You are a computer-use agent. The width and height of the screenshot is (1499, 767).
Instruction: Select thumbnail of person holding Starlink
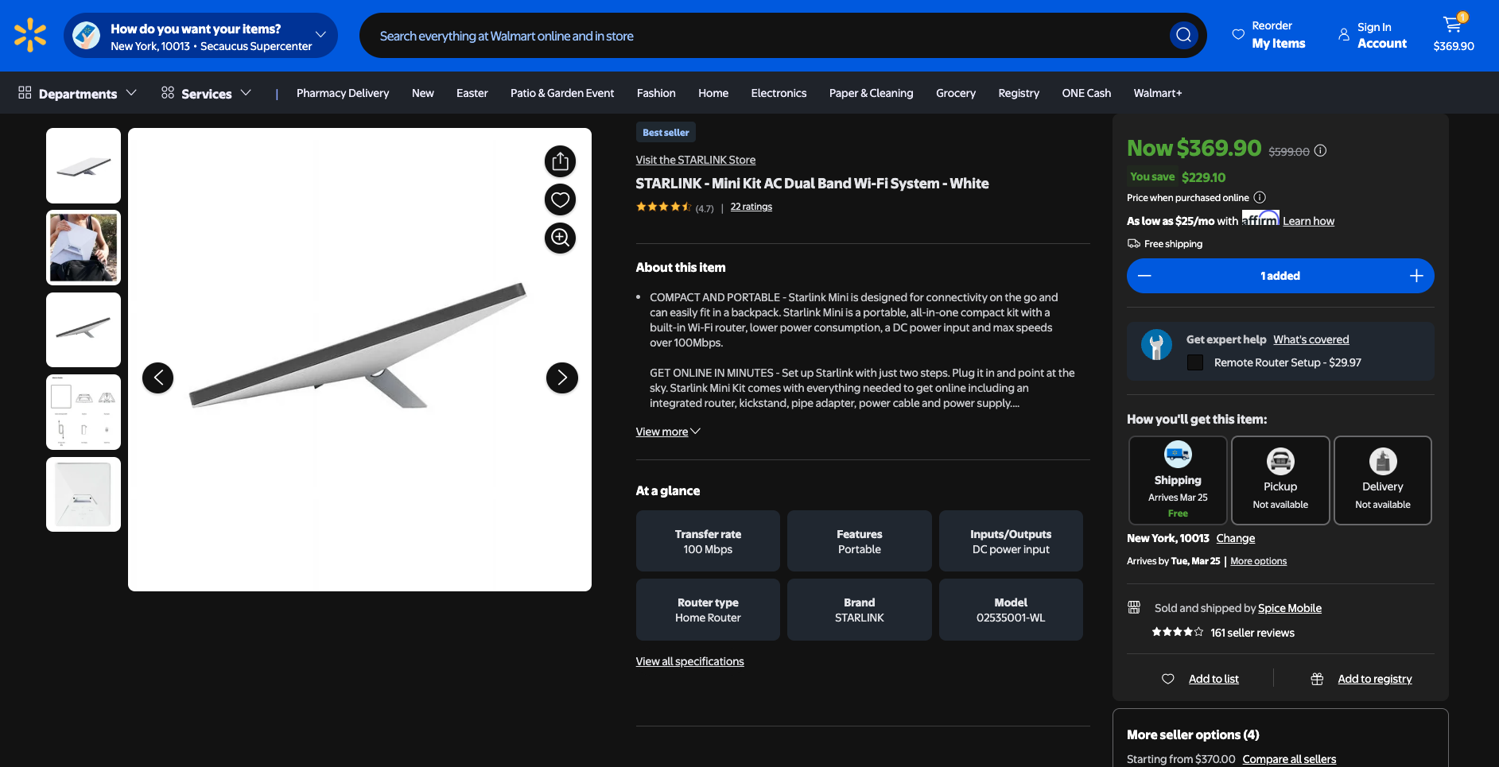pos(83,247)
